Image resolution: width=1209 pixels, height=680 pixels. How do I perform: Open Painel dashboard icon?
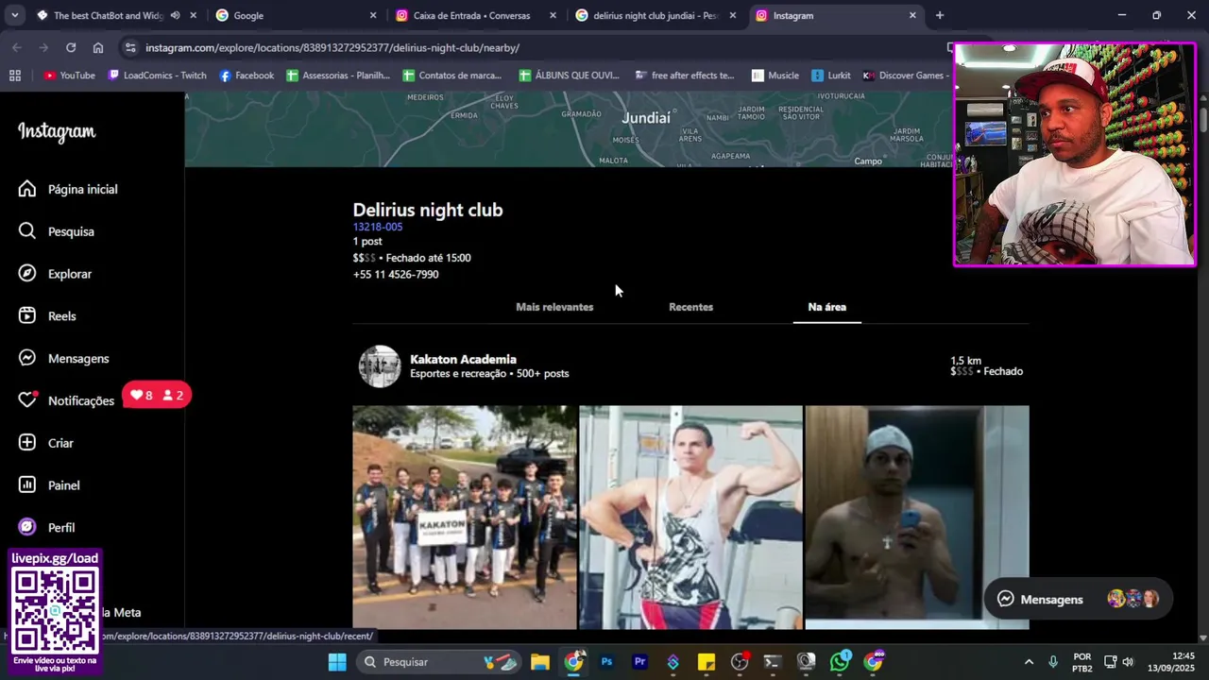[27, 485]
